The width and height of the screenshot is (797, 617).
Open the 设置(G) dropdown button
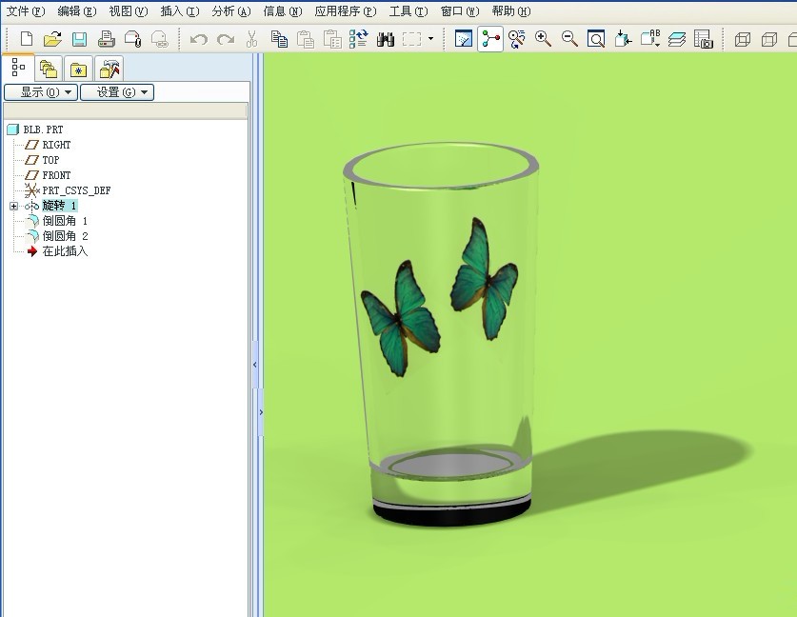point(117,92)
